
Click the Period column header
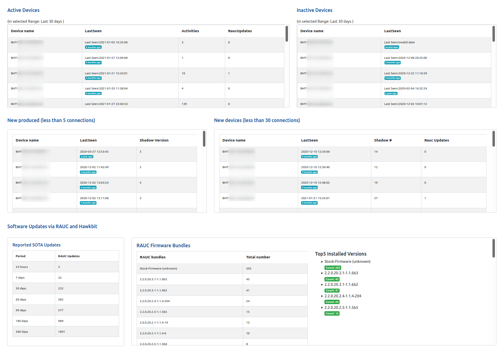click(20, 256)
